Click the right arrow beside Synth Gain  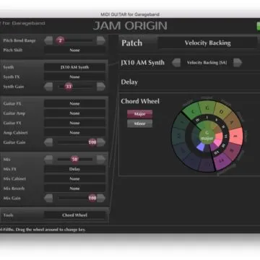tap(101, 87)
